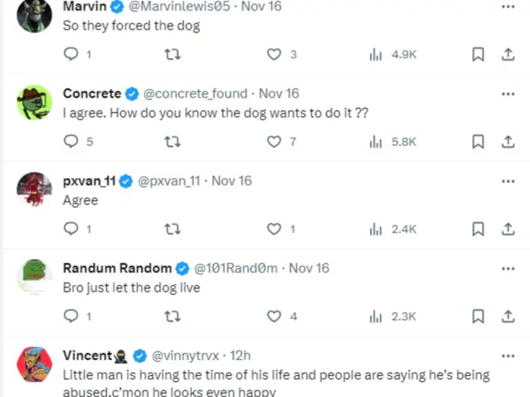
Task: Like Concrete's tweet about the dog
Action: tap(274, 141)
